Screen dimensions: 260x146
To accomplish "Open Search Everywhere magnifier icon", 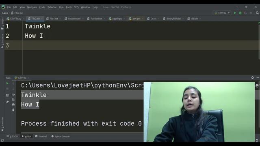I will point(257,13).
